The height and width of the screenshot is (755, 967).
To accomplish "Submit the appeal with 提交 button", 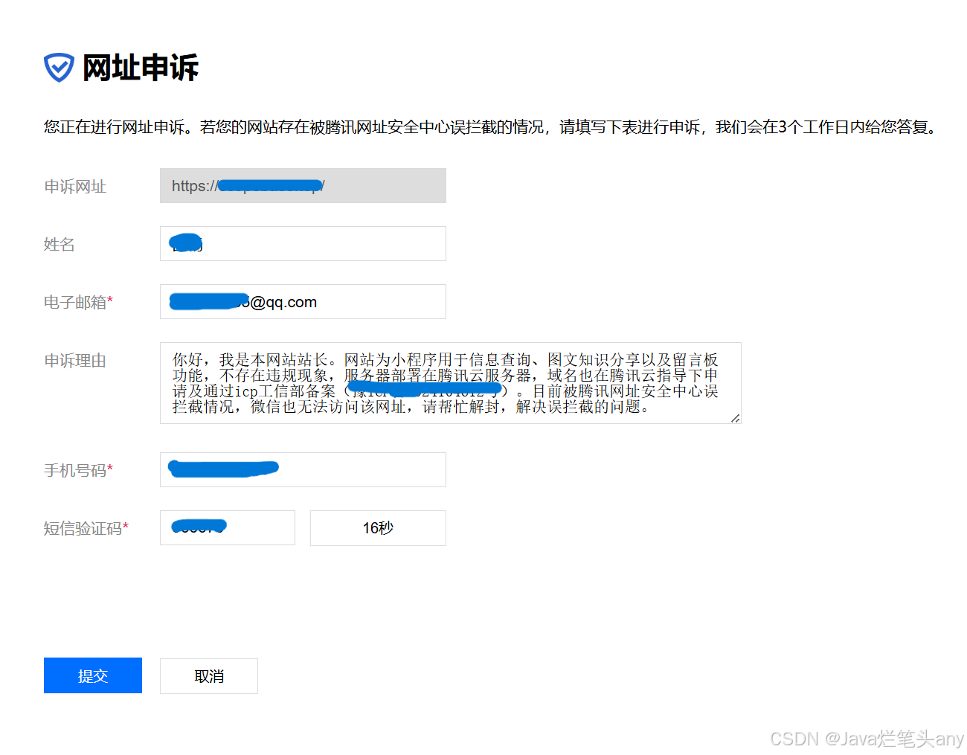I will [x=93, y=675].
